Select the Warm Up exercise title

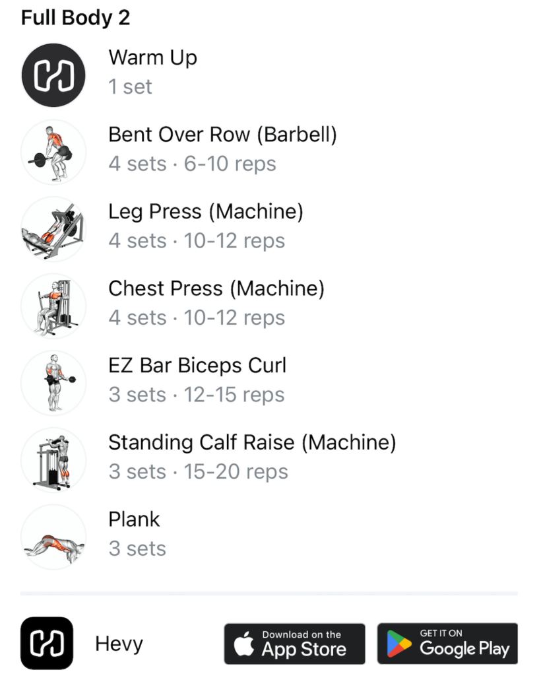[153, 58]
